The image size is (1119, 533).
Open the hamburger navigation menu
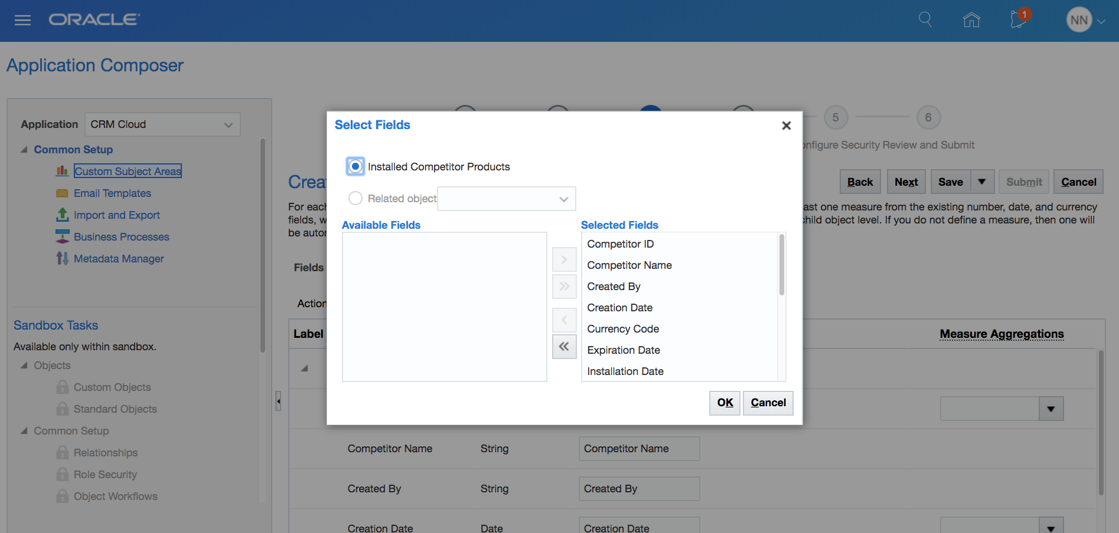point(22,21)
